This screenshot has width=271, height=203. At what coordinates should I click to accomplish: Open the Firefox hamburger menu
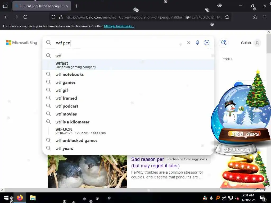click(x=265, y=17)
